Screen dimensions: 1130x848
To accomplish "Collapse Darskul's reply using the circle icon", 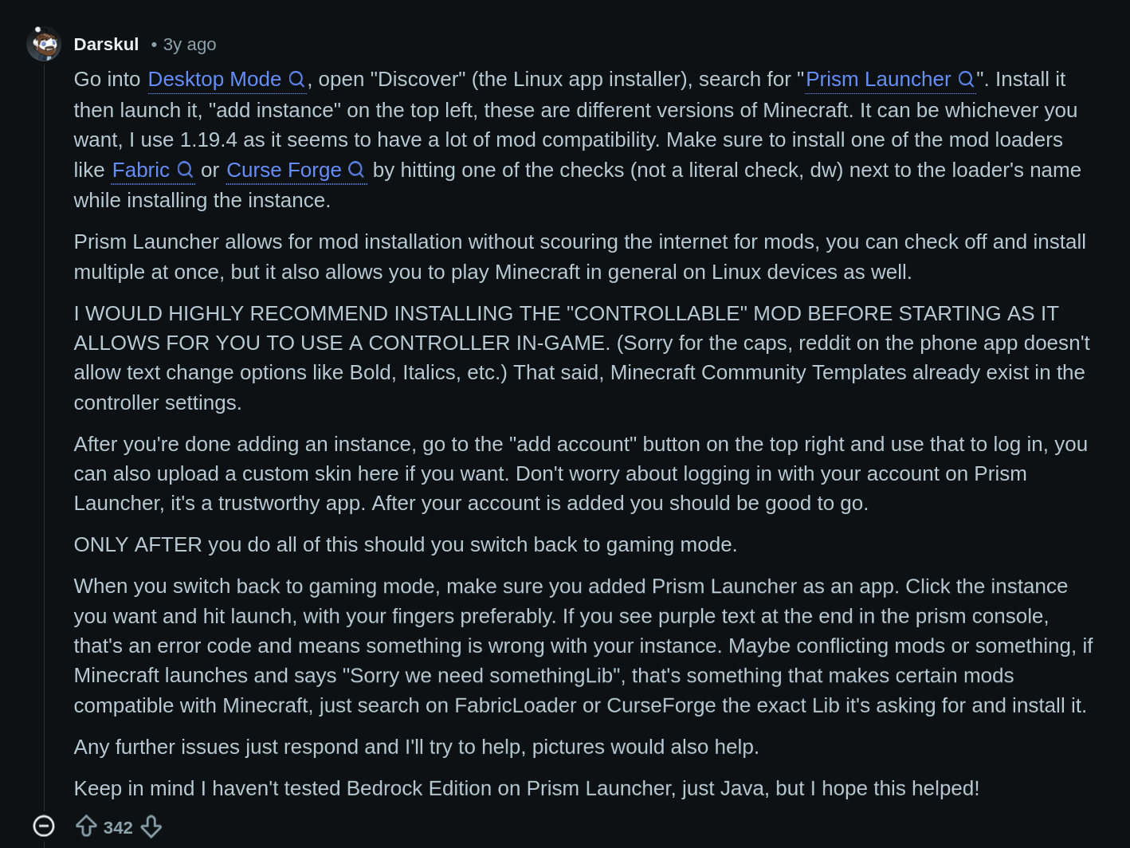I will (44, 826).
